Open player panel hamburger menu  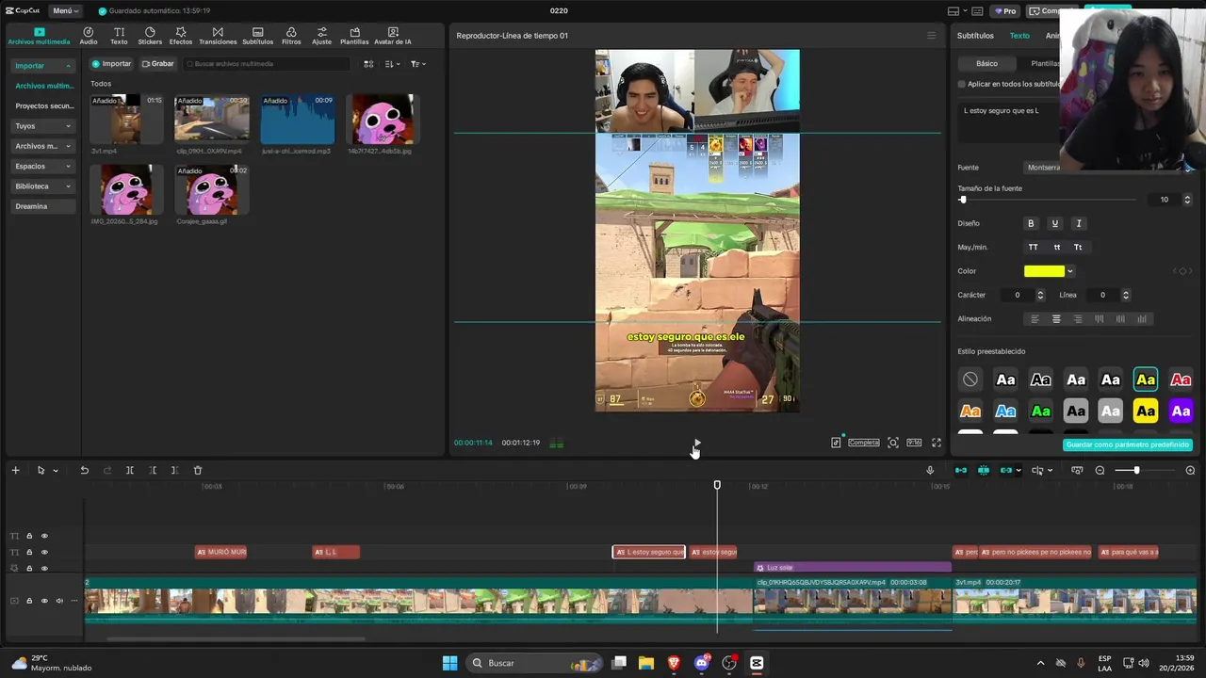[x=932, y=36]
